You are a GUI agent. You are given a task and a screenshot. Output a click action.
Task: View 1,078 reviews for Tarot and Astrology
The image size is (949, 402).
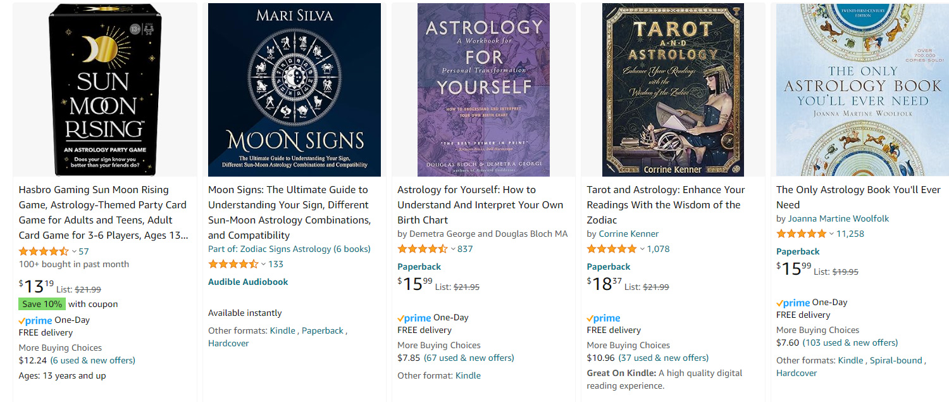coord(658,249)
